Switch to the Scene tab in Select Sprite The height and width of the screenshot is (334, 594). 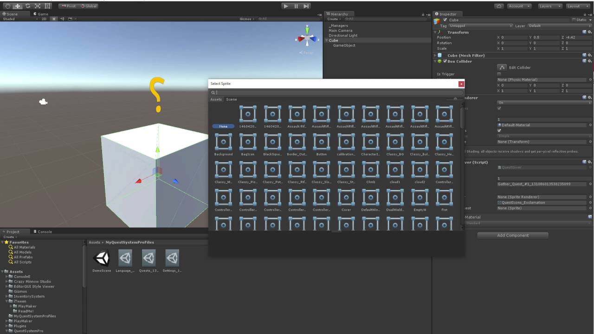point(231,99)
